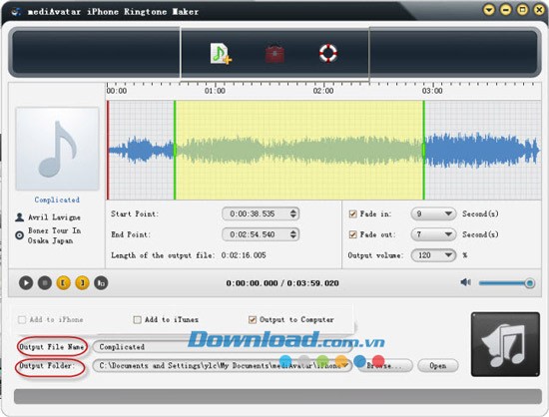Click the red playhead line
The width and height of the screenshot is (549, 417).
coord(108,150)
